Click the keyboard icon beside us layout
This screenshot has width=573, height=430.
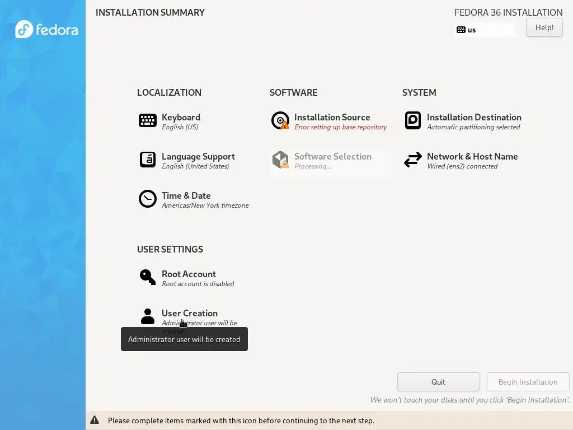point(461,30)
